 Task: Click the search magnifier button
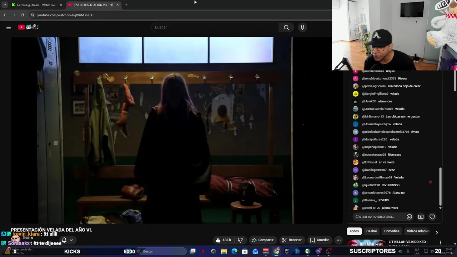[286, 27]
